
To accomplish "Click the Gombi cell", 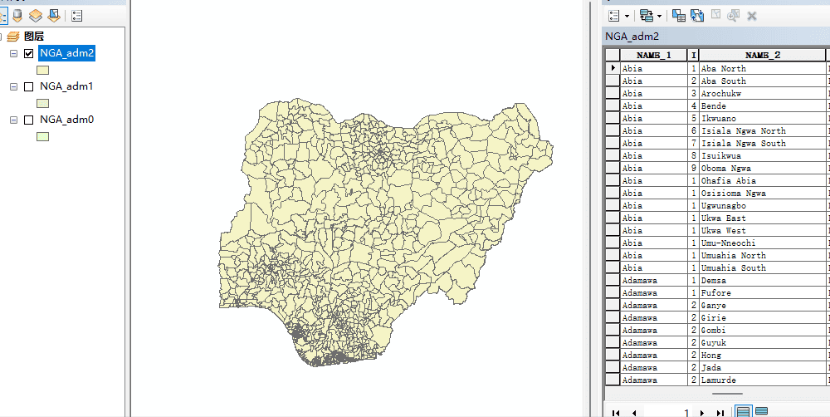I will [x=763, y=330].
